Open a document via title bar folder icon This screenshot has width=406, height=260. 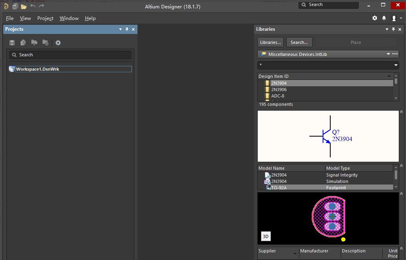coord(24,6)
